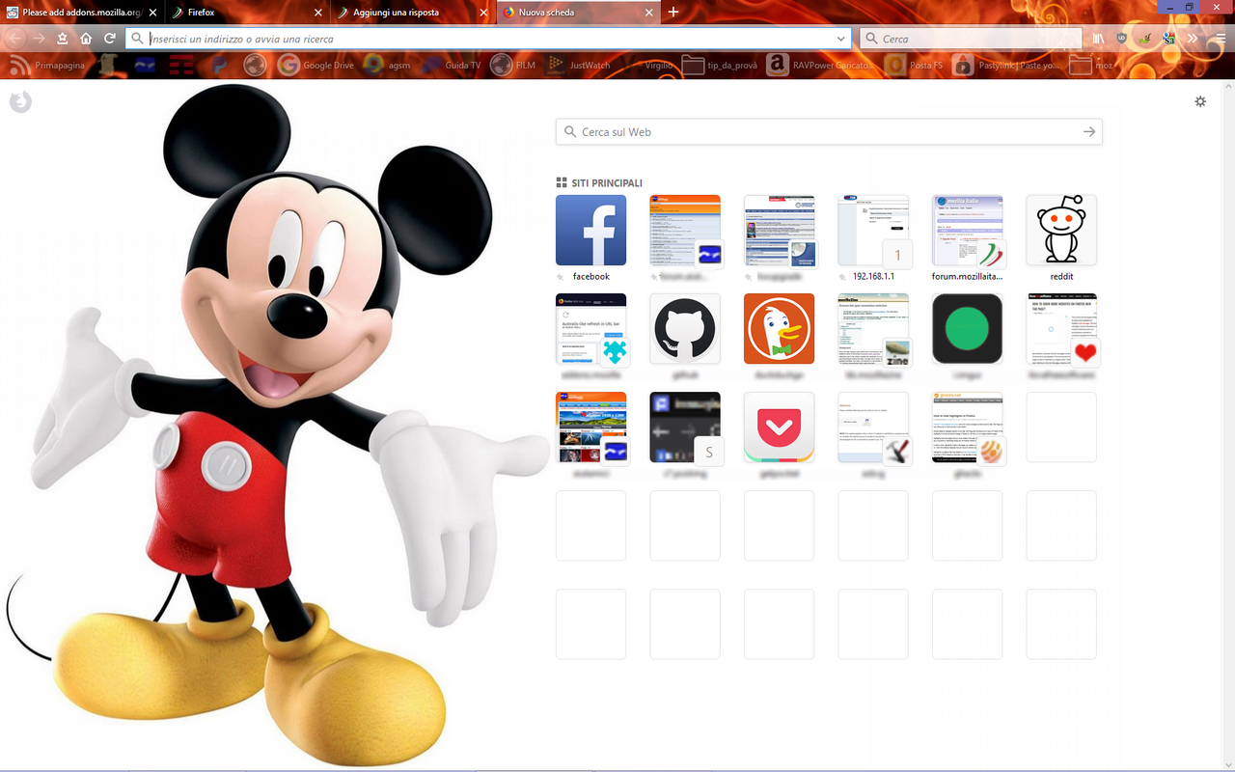The image size is (1235, 772).
Task: Open the S3 Translator extension icon
Action: pos(1167,39)
